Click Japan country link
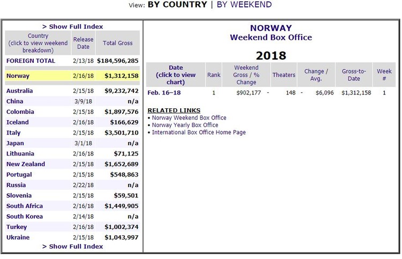 point(15,143)
